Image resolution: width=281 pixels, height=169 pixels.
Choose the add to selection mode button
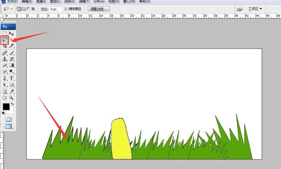pos(24,9)
